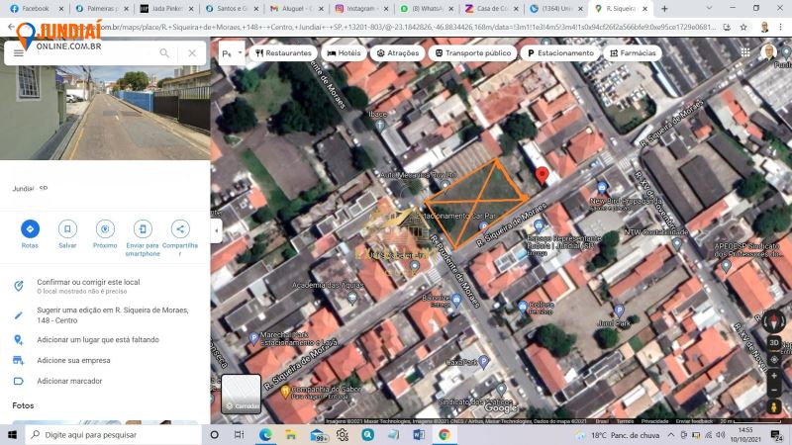Zoom in with the plus button
This screenshot has width=792, height=445.
773,376
